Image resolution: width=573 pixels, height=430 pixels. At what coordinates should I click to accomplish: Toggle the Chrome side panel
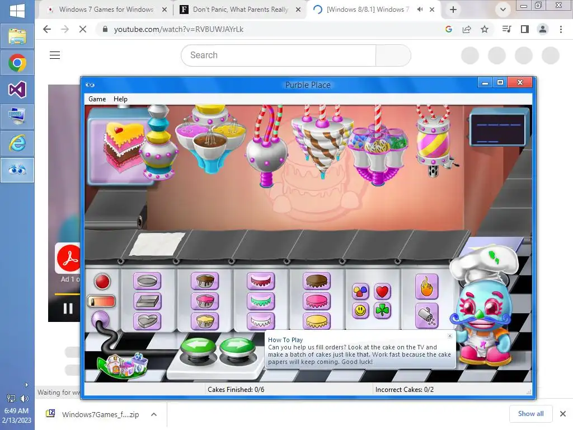click(525, 29)
